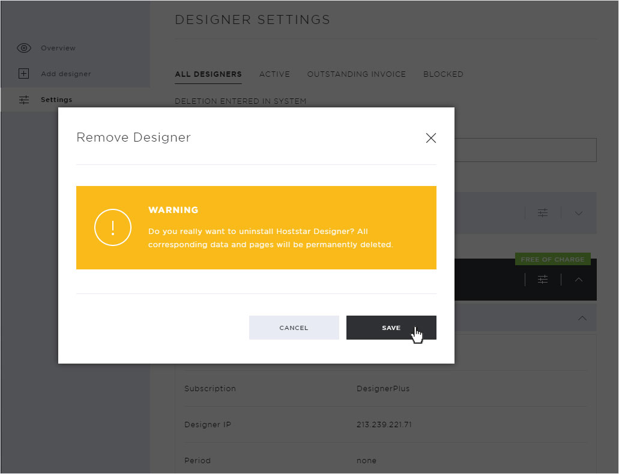Click the Free of Charge badge

click(x=553, y=259)
